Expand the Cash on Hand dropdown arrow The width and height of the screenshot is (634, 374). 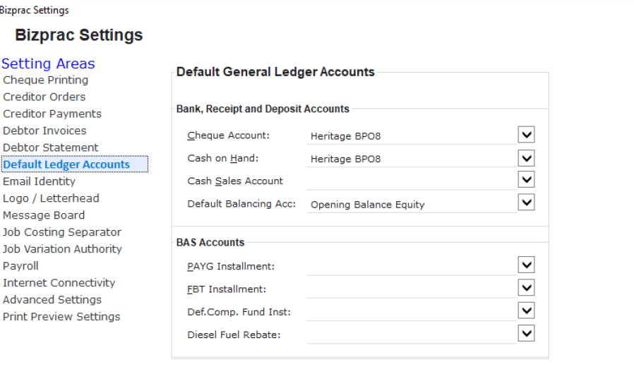point(526,158)
